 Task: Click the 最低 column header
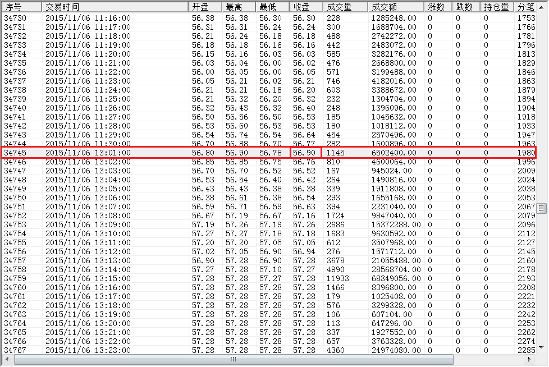point(272,7)
